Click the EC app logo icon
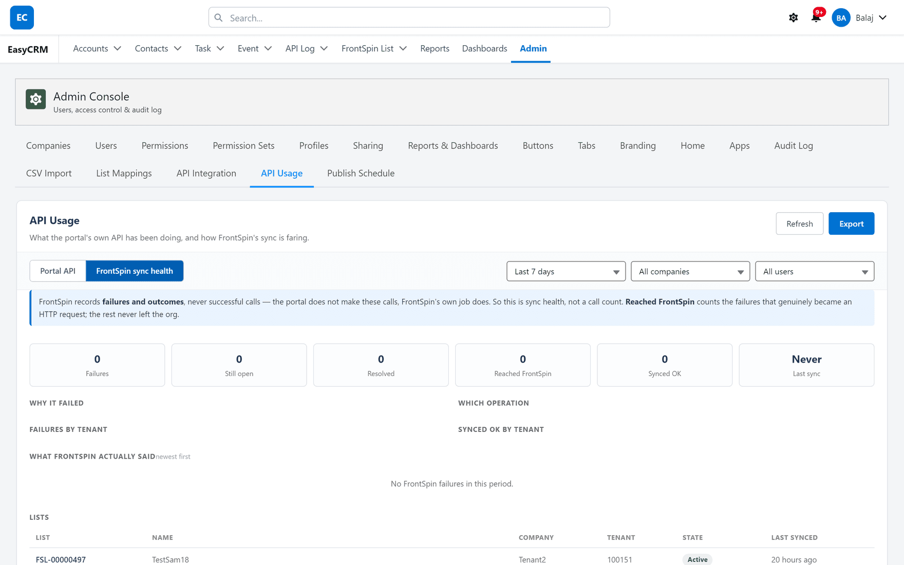The height and width of the screenshot is (565, 904). [22, 17]
